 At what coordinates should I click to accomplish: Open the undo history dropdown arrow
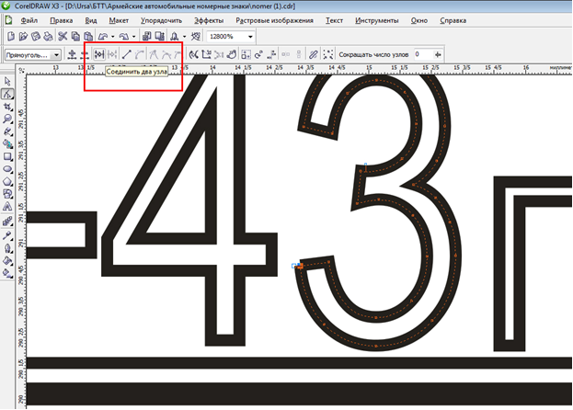pyautogui.click(x=112, y=37)
